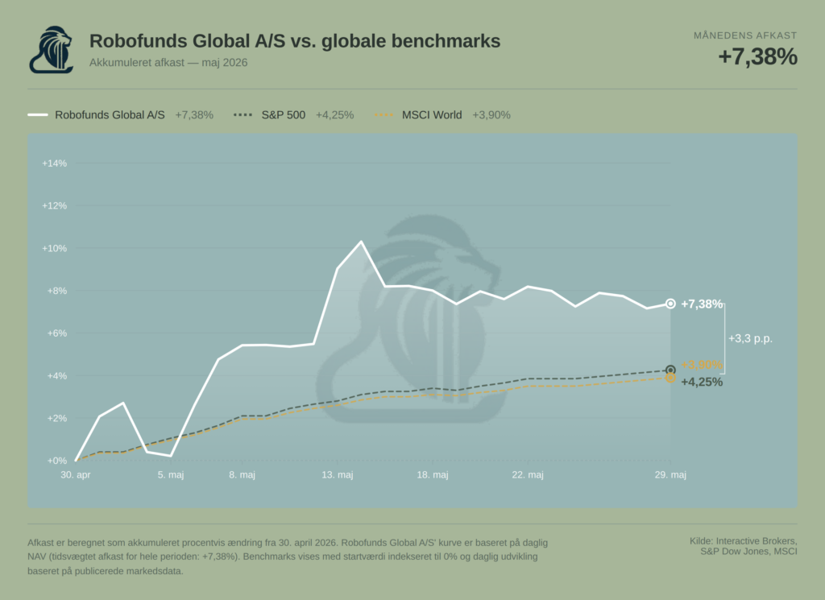Click the +8% y-axis label
The width and height of the screenshot is (825, 600).
57,291
